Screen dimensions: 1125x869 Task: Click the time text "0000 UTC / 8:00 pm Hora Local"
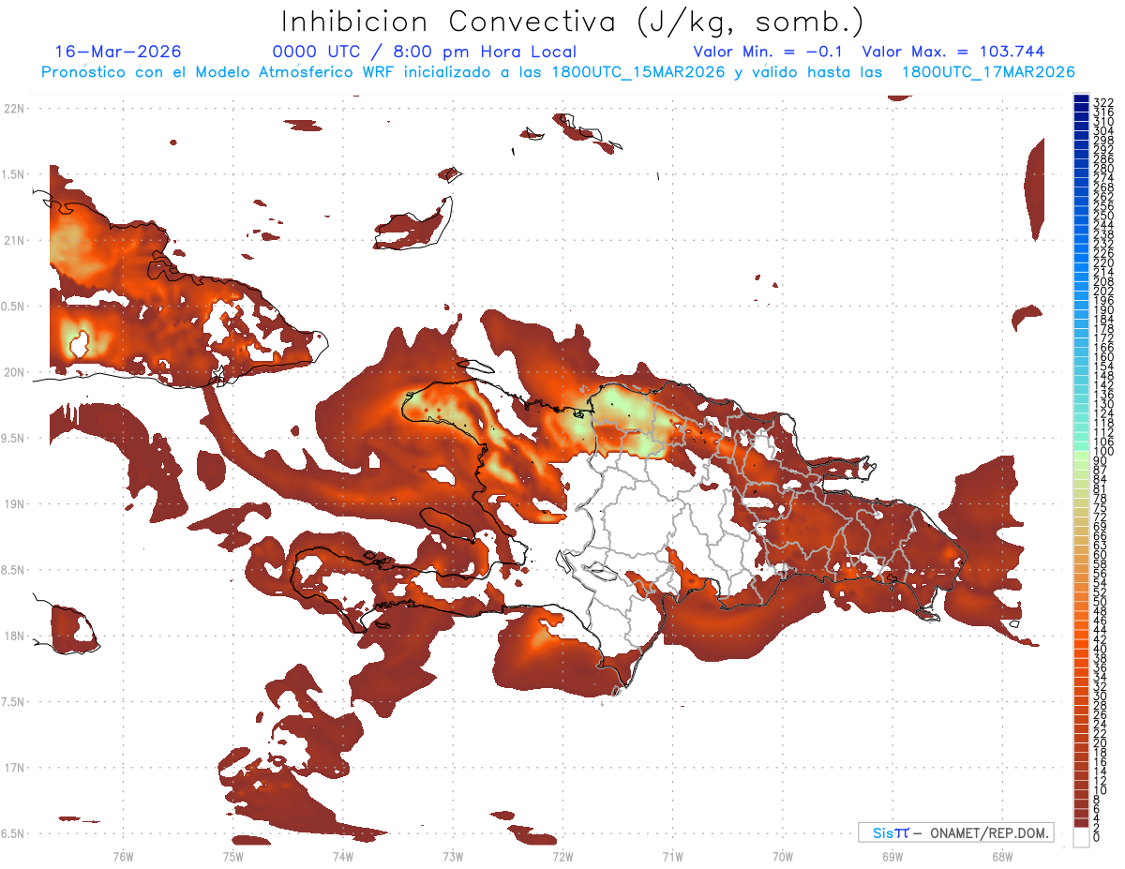coord(424,52)
